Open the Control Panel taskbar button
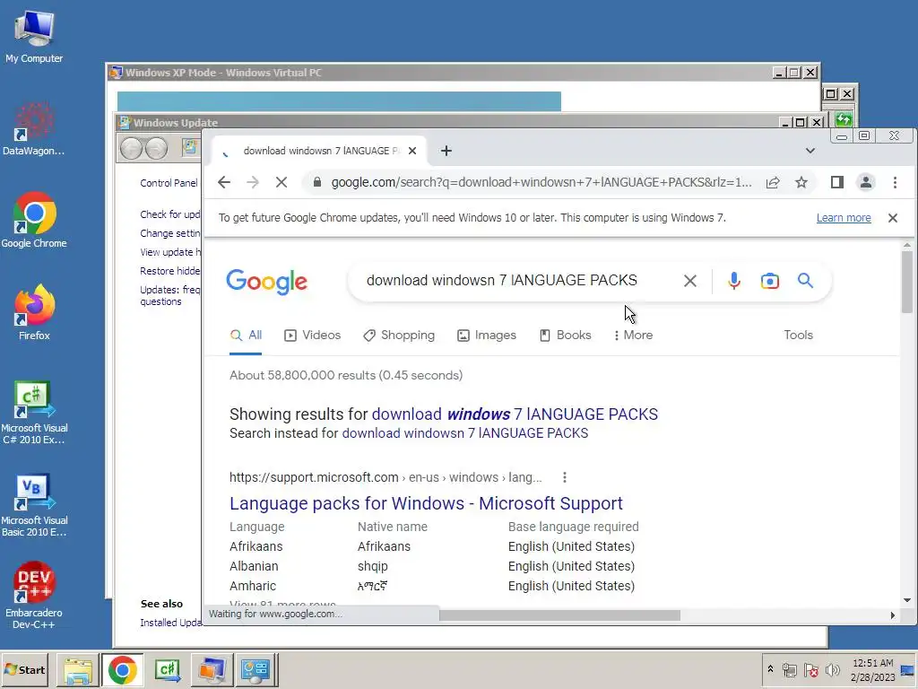 click(x=255, y=670)
